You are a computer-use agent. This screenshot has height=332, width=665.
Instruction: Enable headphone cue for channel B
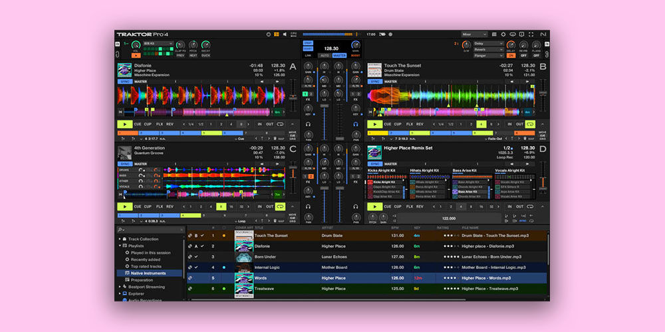point(356,125)
